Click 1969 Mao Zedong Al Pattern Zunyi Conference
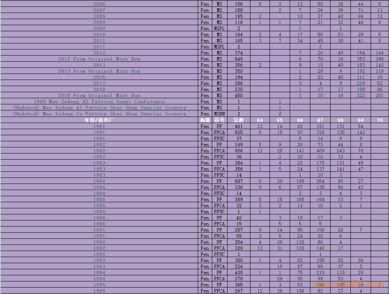 tap(99, 102)
